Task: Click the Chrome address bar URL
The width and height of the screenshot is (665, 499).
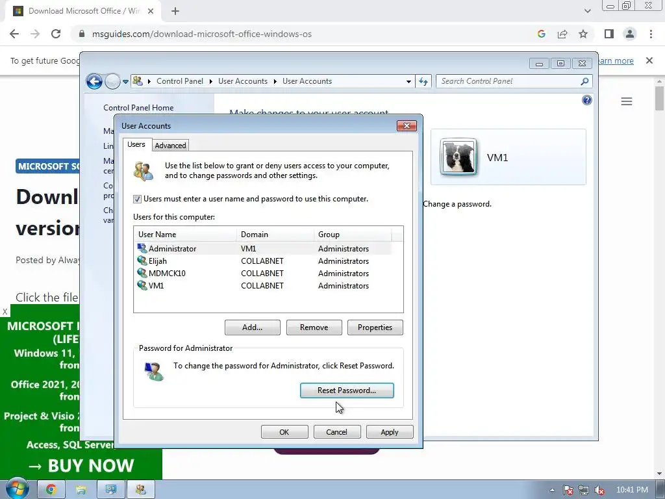Action: tap(202, 34)
